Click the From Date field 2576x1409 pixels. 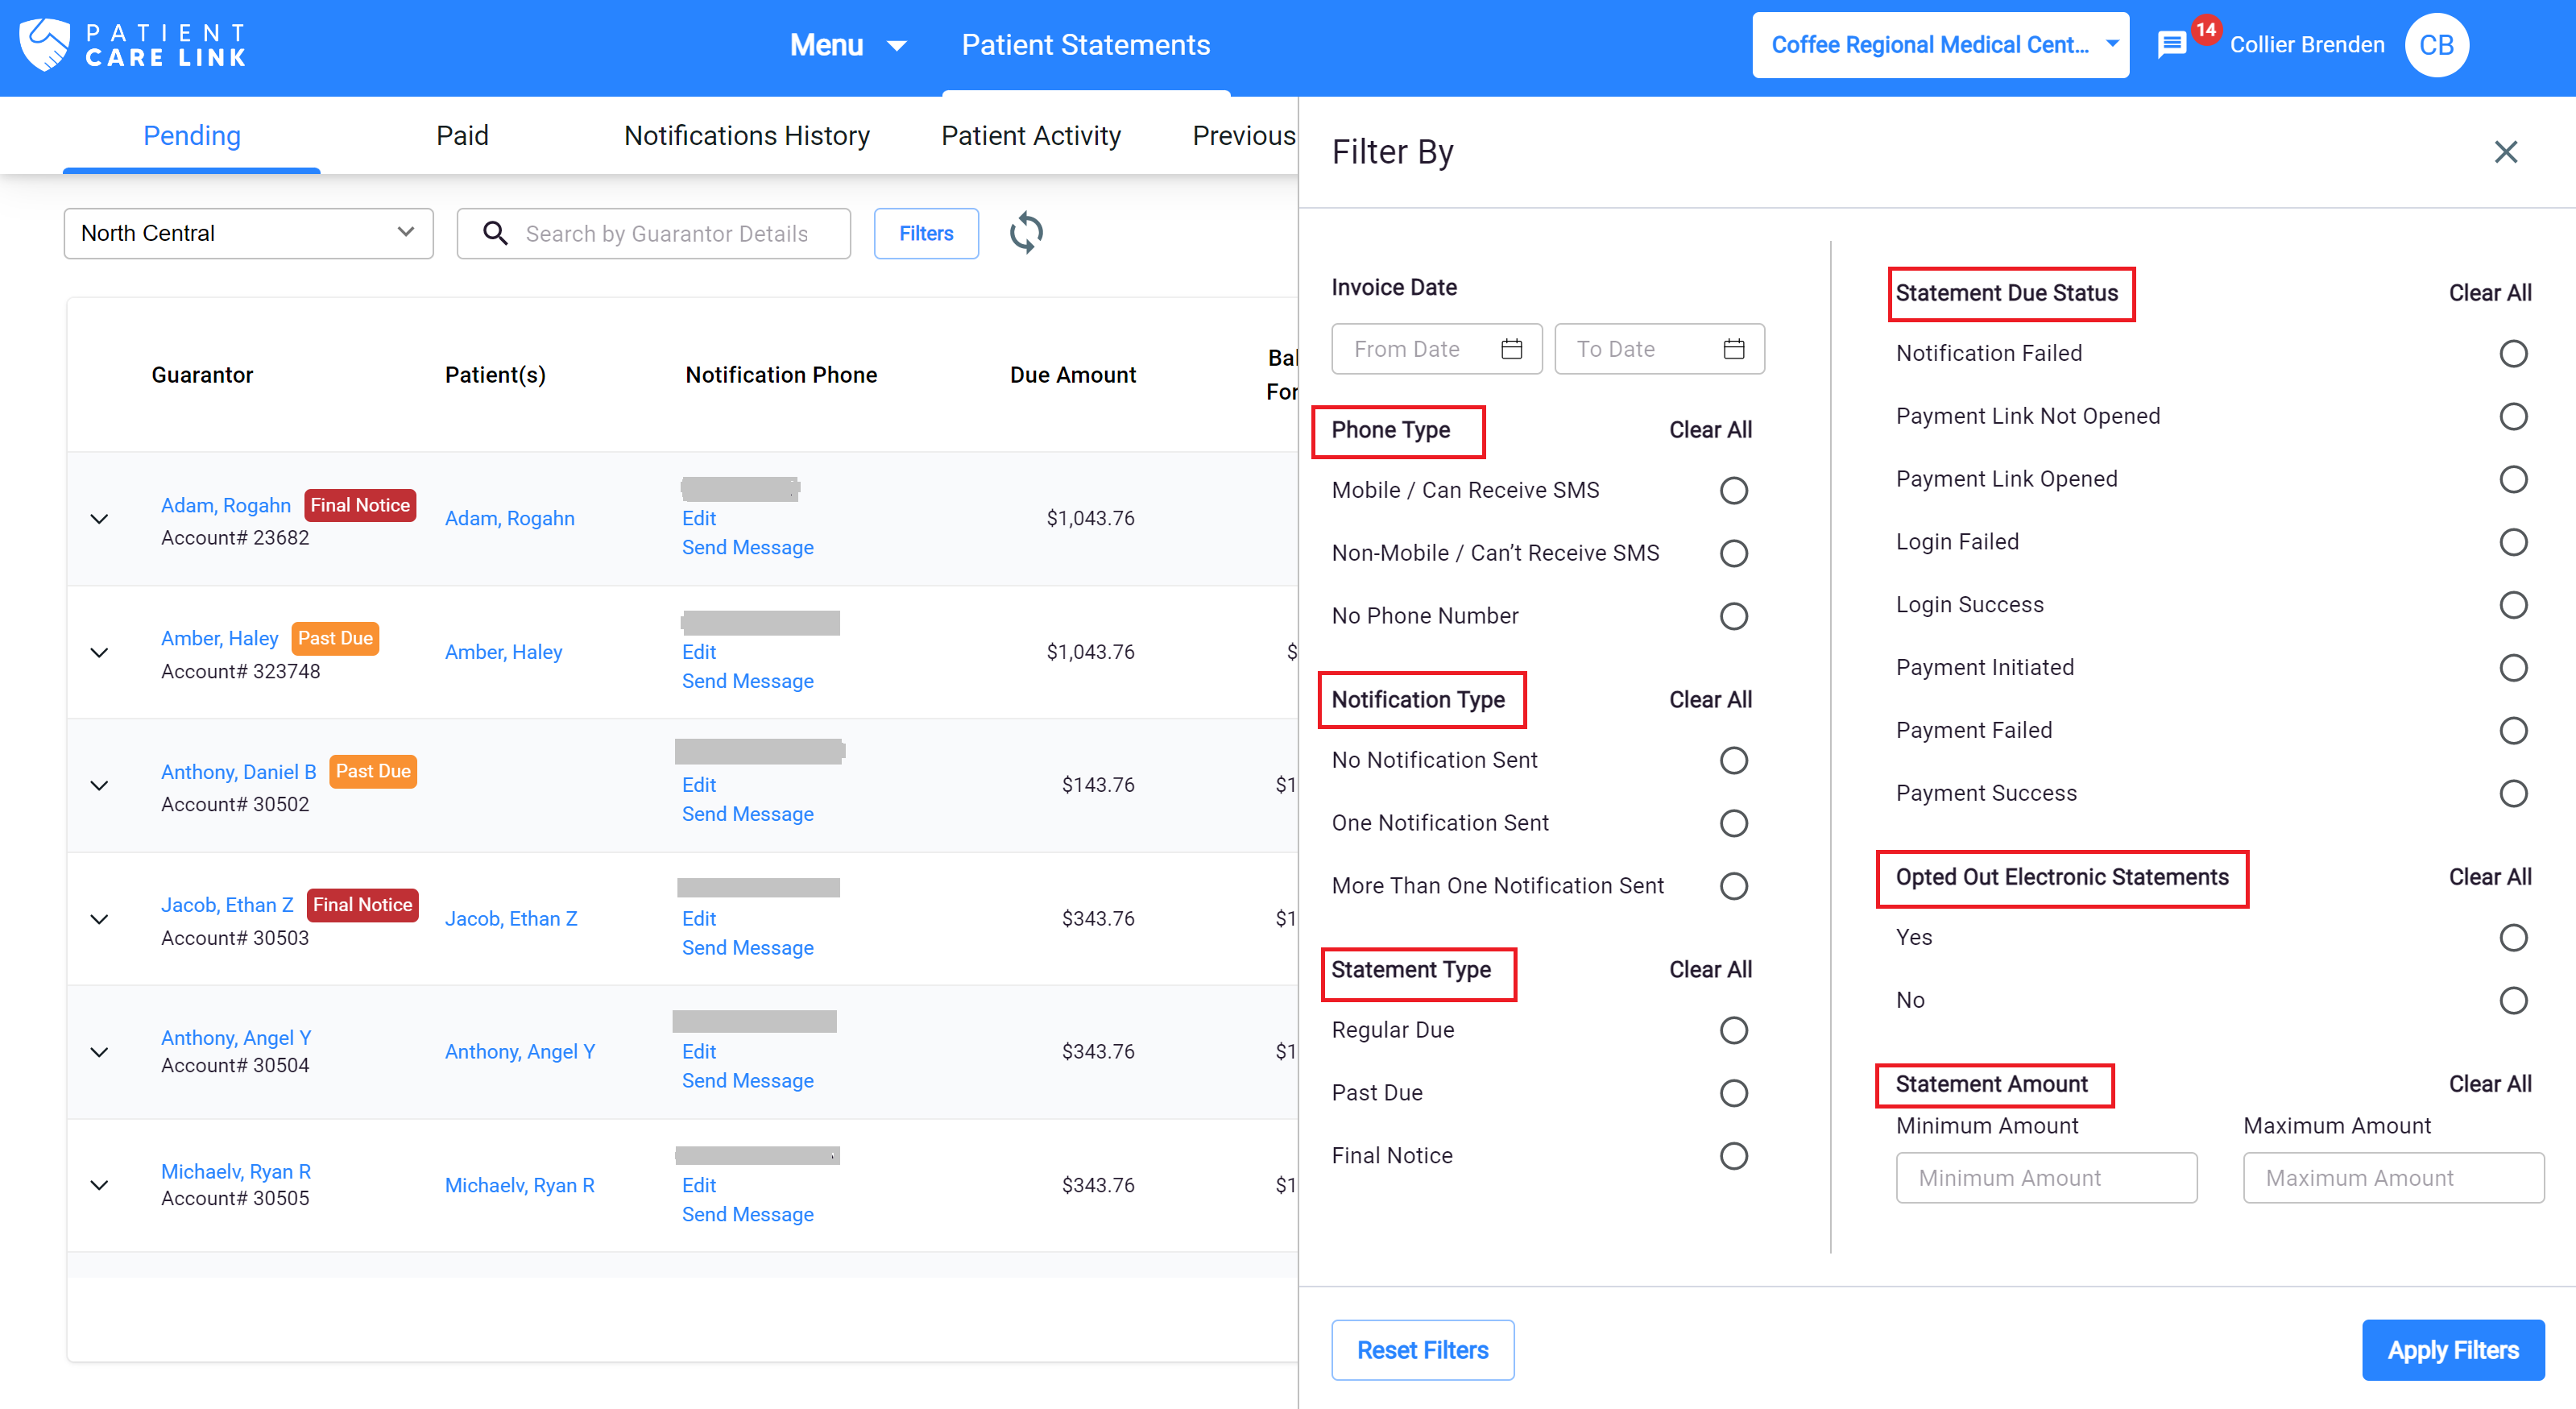[1437, 349]
